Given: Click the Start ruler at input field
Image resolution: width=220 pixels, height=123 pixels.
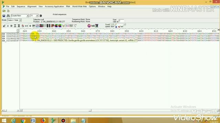Looking at the screenshot, I should tap(121, 21).
